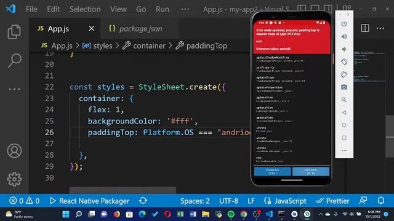Click the container breadcrumb

click(144, 45)
